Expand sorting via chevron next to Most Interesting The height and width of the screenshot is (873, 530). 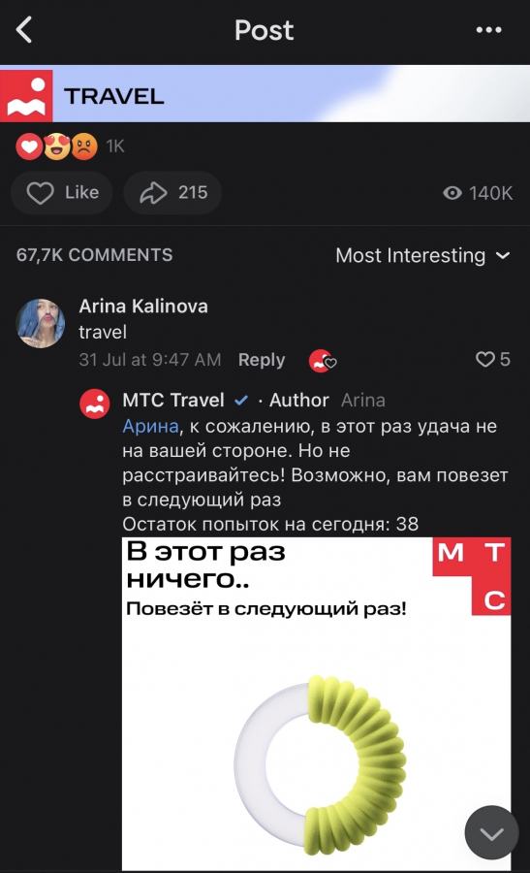pos(503,255)
